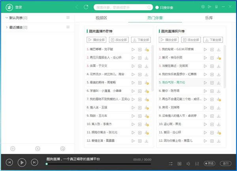This screenshot has width=237, height=171.
Task: Add 爱河 - 神马乐团 to list
Action: (x=212, y=58)
